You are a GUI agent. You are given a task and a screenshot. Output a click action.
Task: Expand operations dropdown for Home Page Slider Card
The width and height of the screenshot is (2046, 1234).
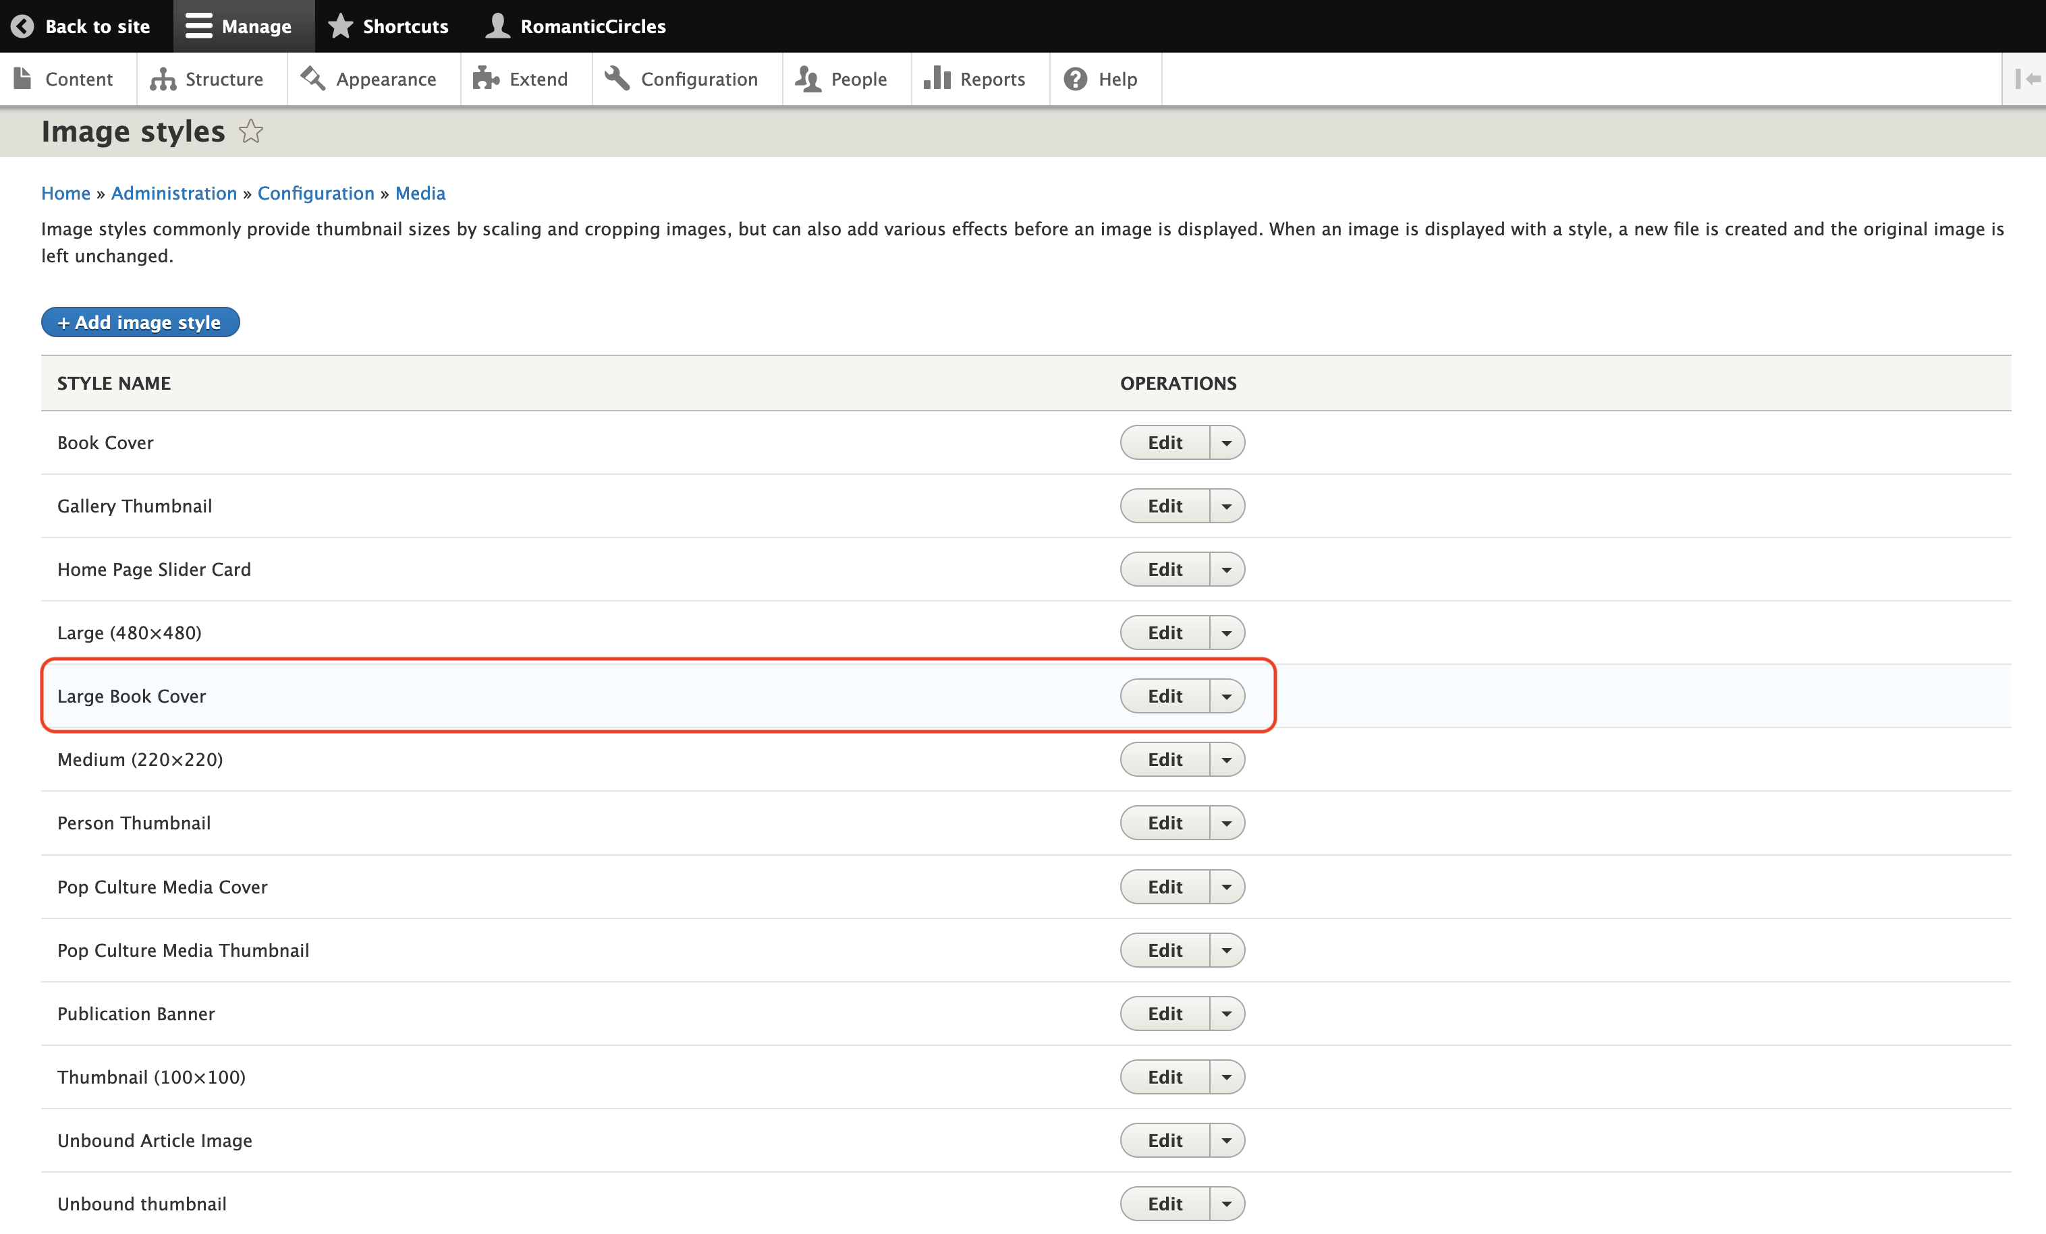(1226, 569)
